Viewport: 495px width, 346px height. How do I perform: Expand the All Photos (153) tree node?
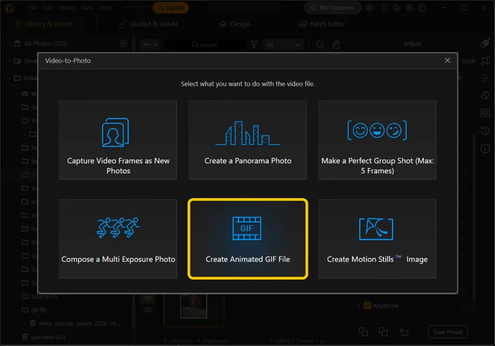pos(9,43)
